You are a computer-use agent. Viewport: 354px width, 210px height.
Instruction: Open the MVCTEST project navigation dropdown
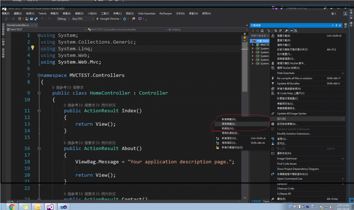click(x=46, y=29)
